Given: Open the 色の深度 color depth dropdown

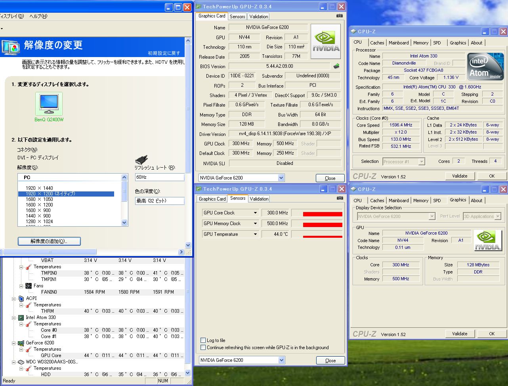Looking at the screenshot, I should point(160,201).
